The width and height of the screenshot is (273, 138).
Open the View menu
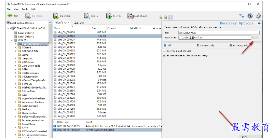coord(16,9)
